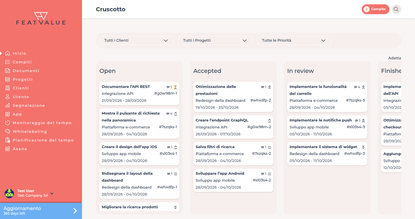Select Clienti in the sidebar

click(x=21, y=88)
